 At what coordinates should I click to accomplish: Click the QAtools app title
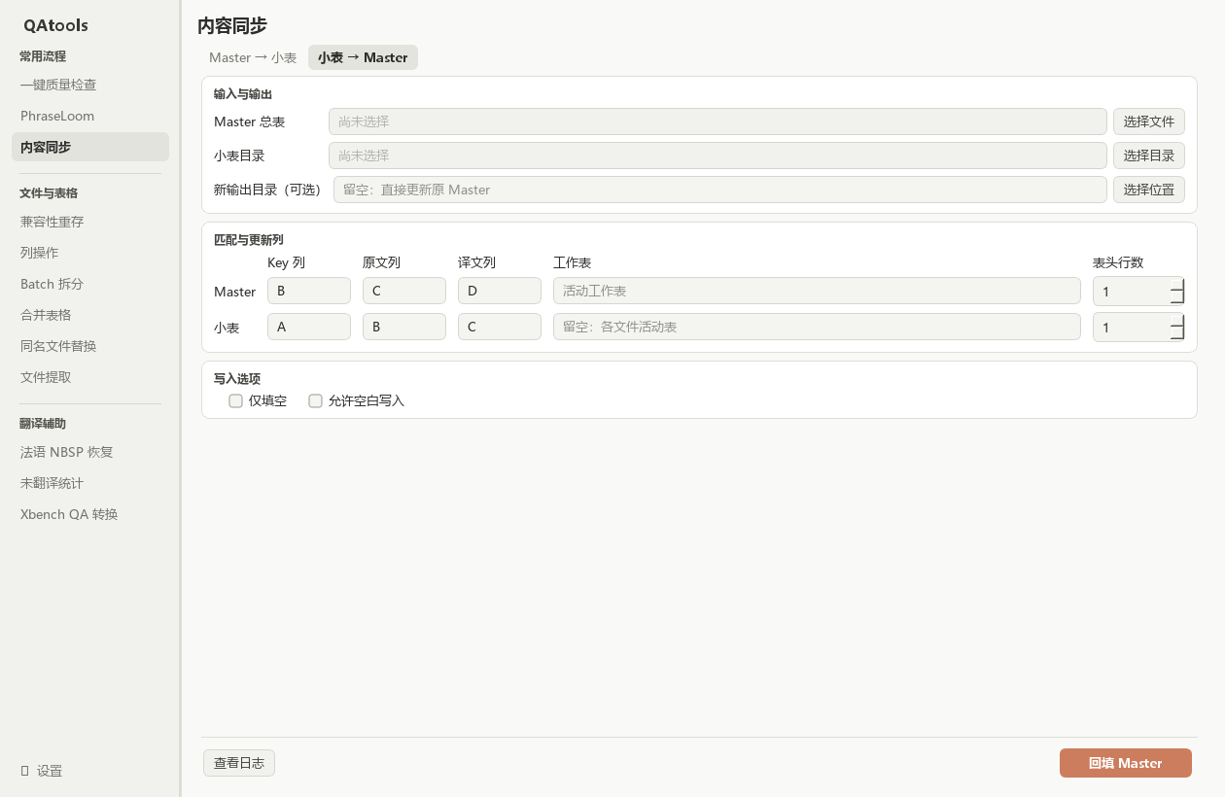[x=55, y=25]
